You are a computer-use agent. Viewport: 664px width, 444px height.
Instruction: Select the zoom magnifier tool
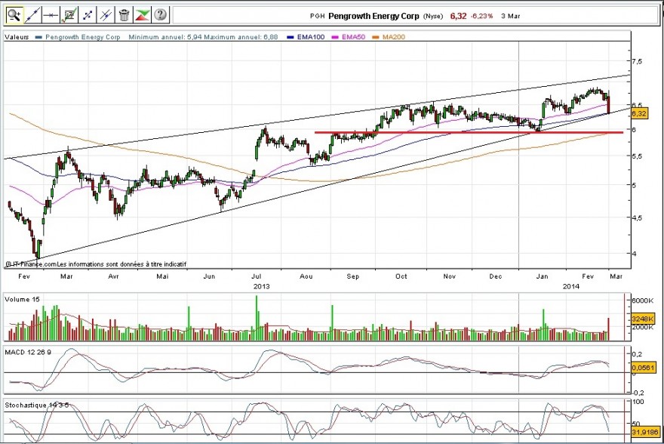[14, 15]
